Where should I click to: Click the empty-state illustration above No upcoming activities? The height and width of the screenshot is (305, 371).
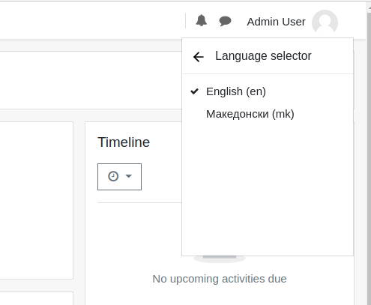click(220, 259)
